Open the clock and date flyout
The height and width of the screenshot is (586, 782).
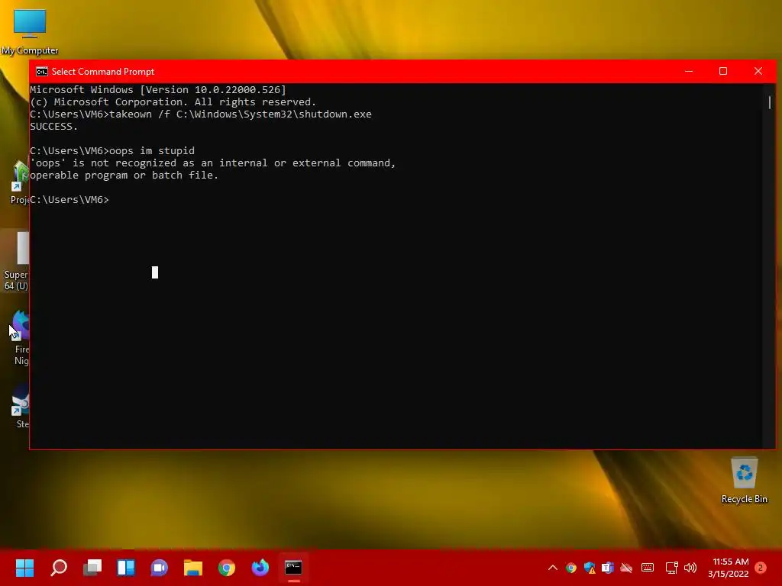click(x=728, y=568)
